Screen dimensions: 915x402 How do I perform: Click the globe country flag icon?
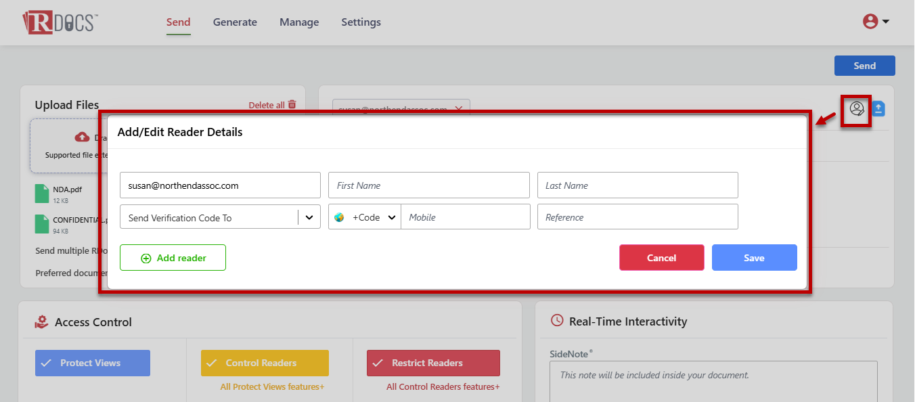tap(339, 218)
